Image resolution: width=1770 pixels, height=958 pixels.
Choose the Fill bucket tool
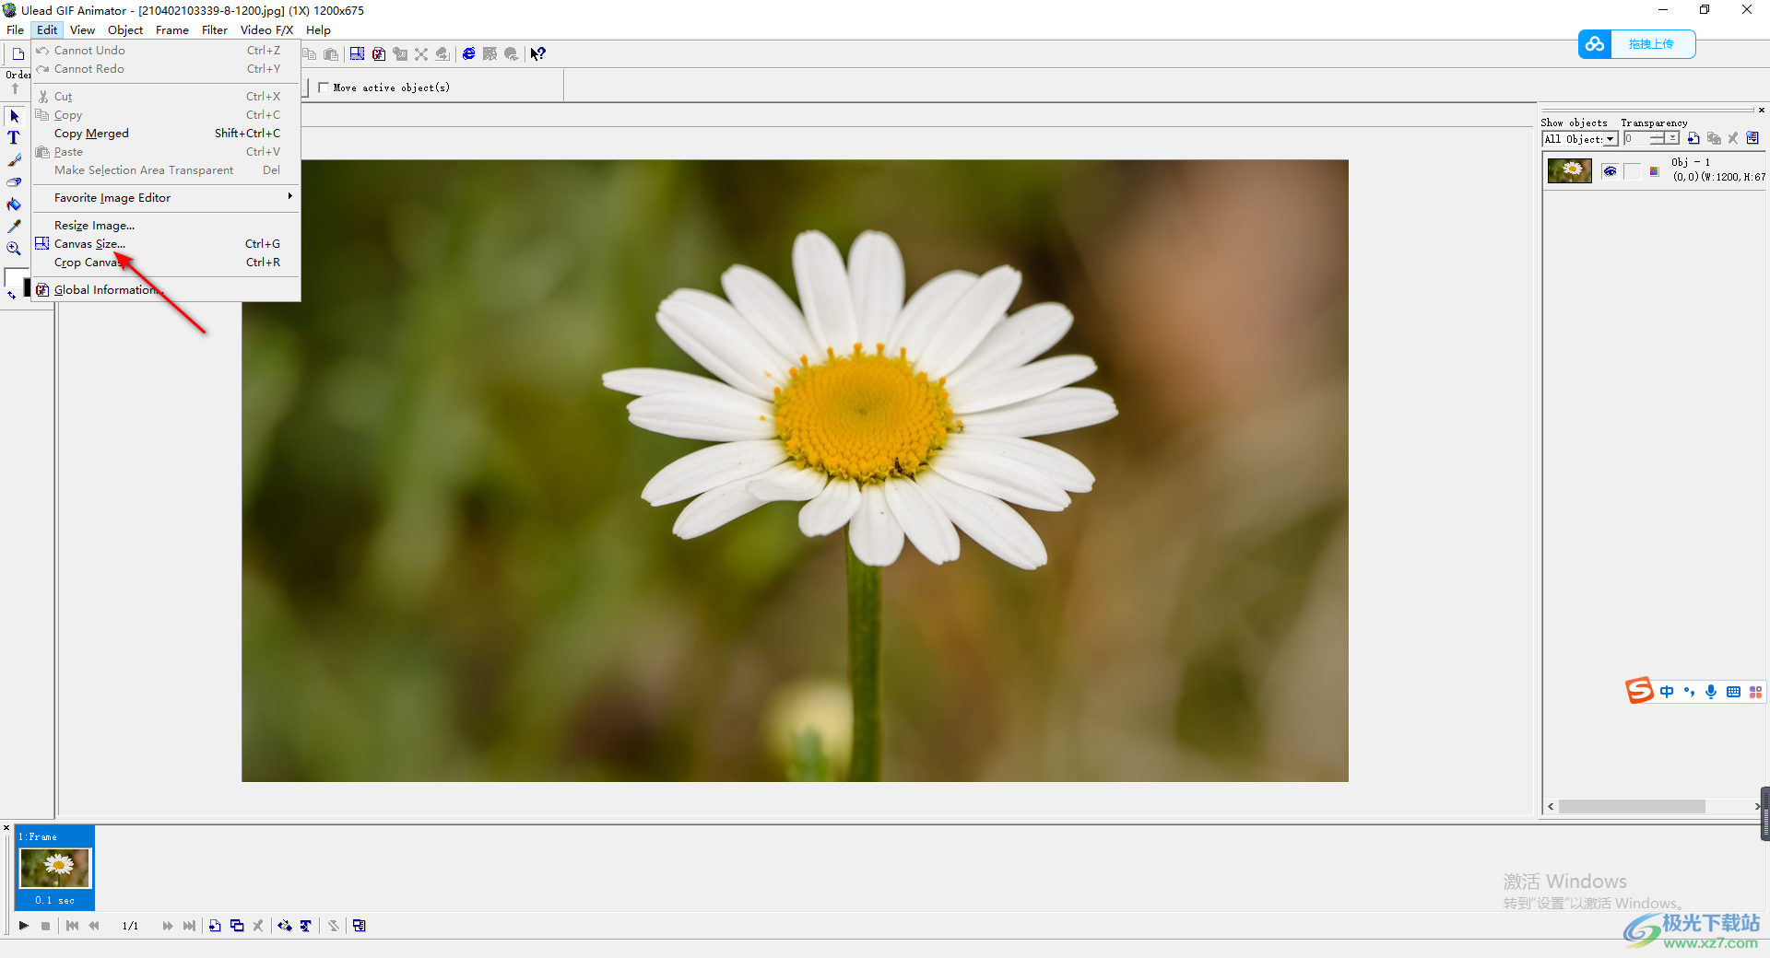click(14, 204)
